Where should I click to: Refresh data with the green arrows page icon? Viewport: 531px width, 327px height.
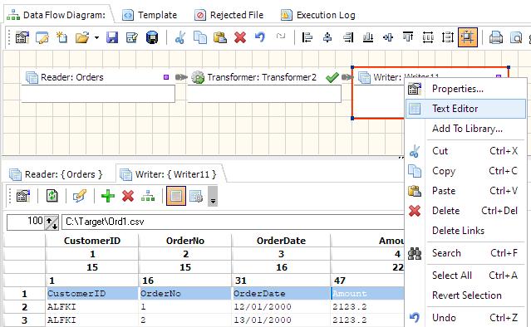click(52, 196)
